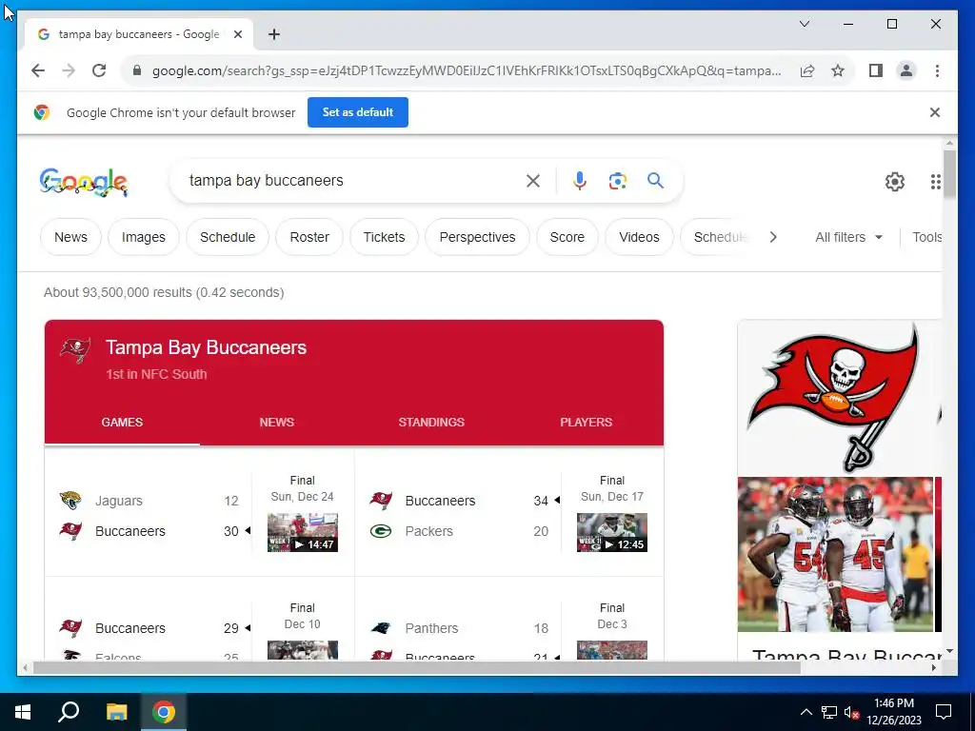Switch to the PLAYERS tab in team card
Viewport: 975px width, 731px height.
(587, 423)
